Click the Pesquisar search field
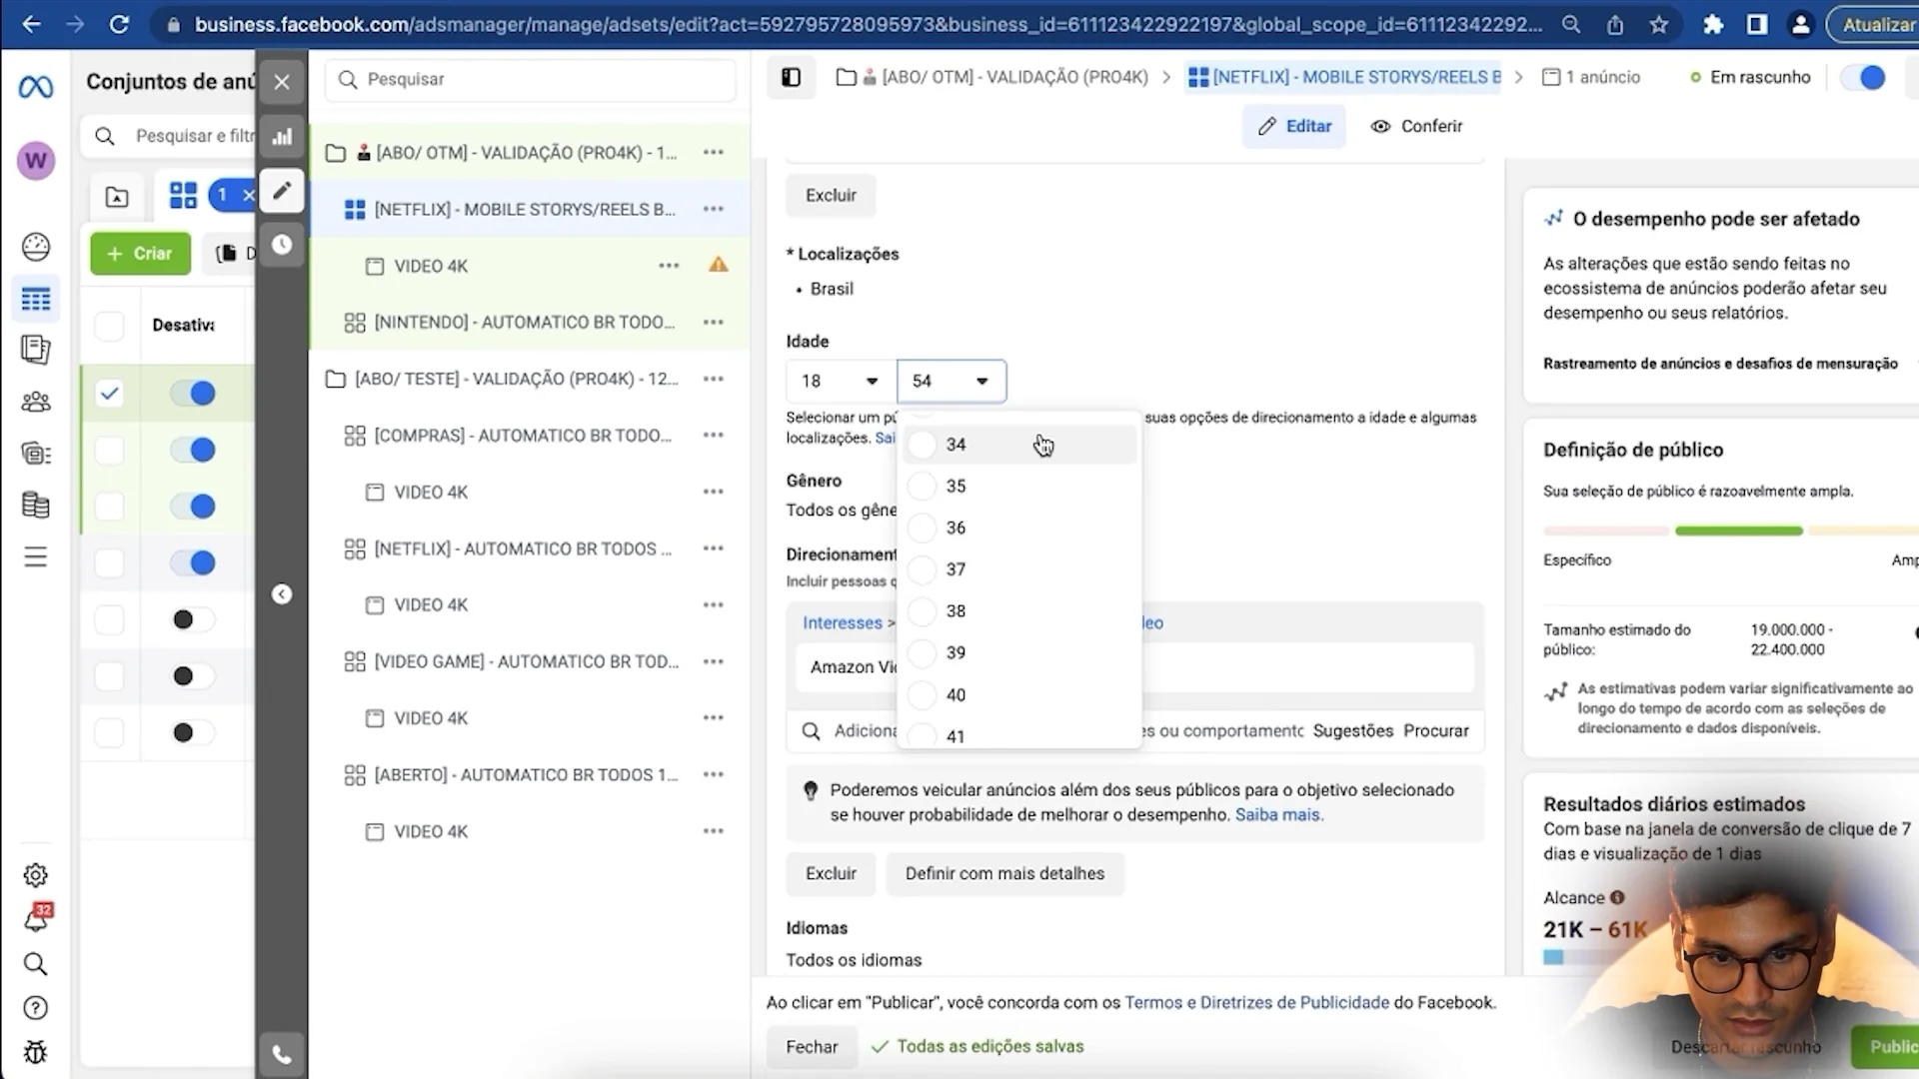This screenshot has width=1919, height=1079. click(x=530, y=79)
